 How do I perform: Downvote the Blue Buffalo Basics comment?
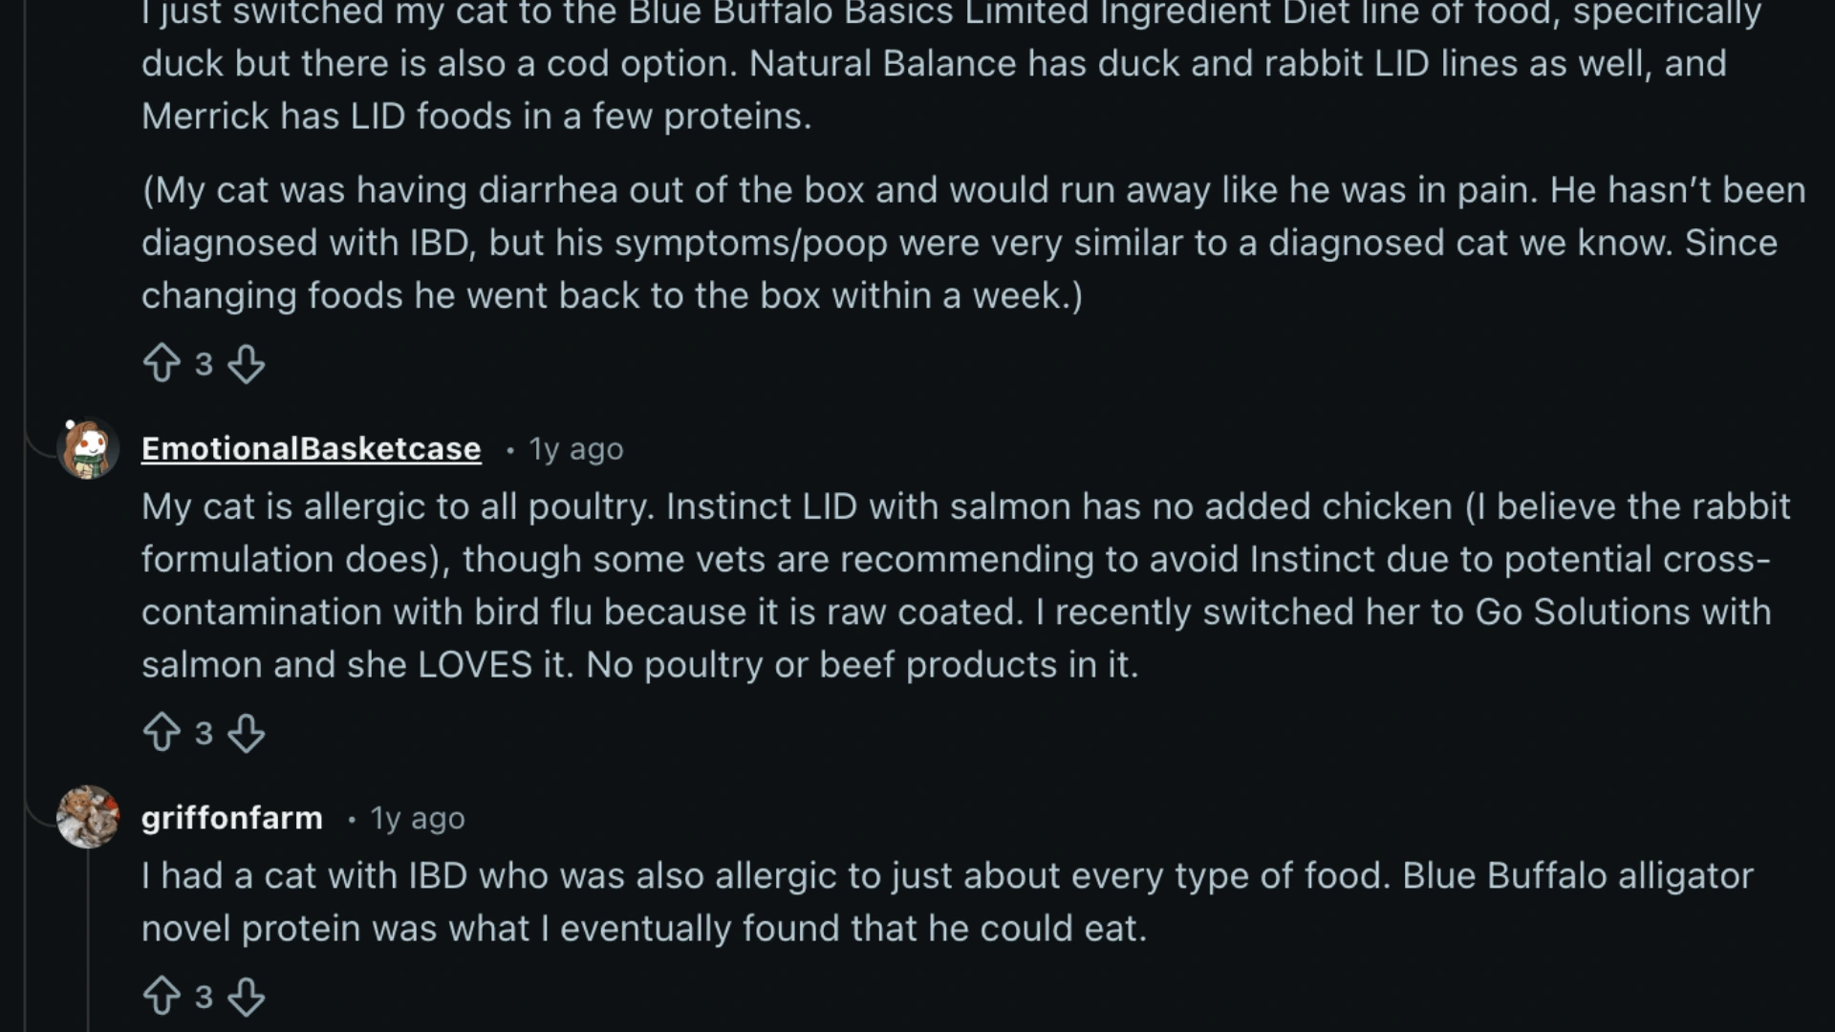[x=247, y=362]
